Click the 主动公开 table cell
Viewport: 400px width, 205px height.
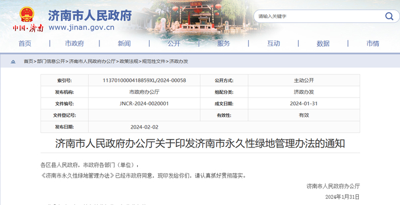(x=304, y=80)
